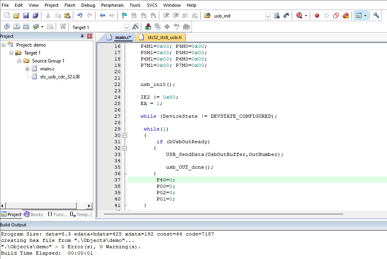Open the window layout dropdown button
387x259 pixels.
point(365,16)
